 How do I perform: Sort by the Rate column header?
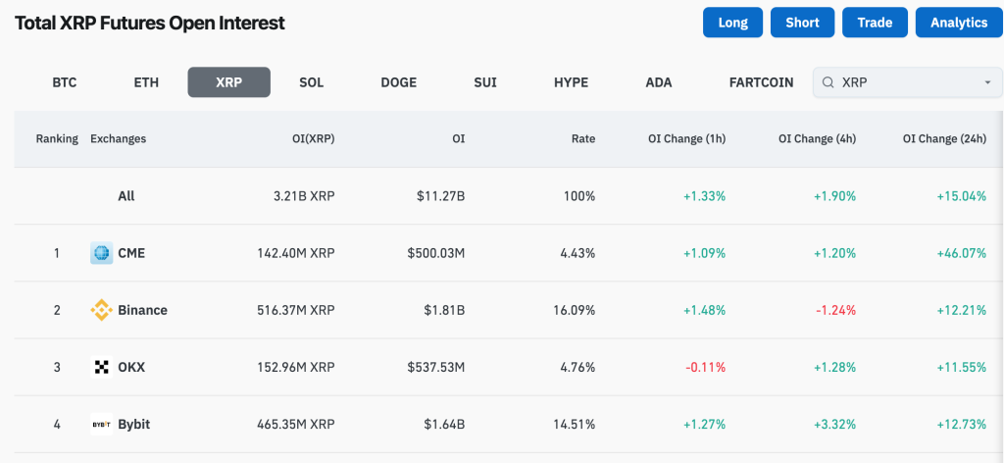(x=583, y=139)
